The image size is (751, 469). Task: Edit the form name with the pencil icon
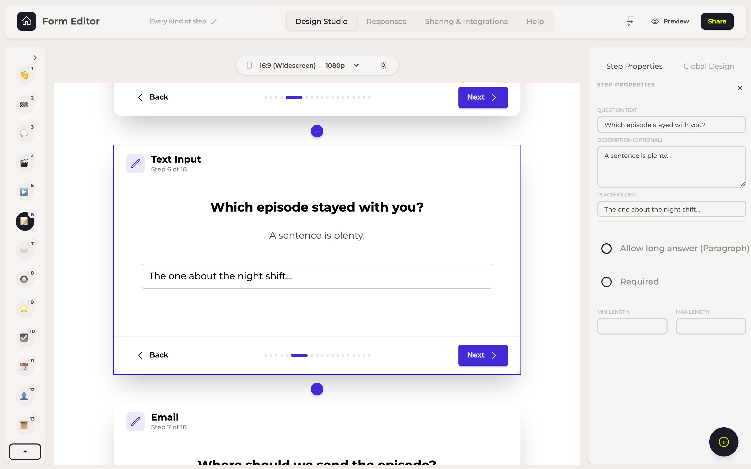point(214,21)
